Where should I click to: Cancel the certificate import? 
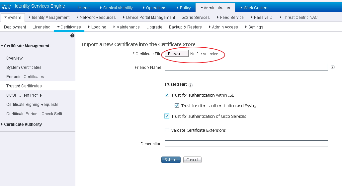pyautogui.click(x=192, y=160)
